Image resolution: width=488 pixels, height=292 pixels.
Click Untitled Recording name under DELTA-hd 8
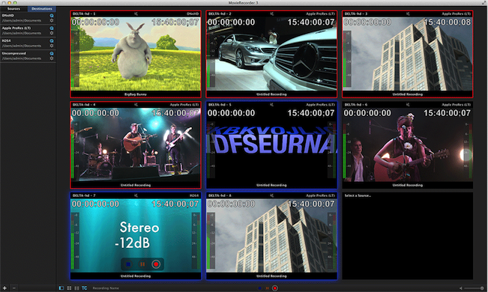[x=271, y=276]
